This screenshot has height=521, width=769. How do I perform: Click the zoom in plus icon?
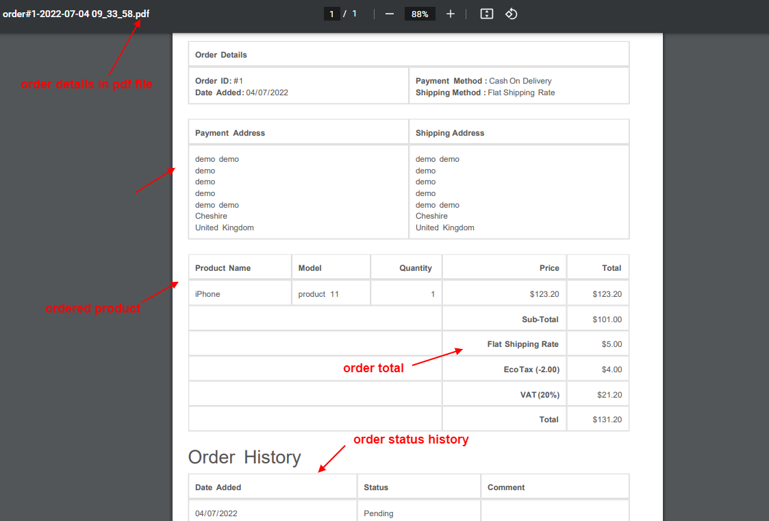click(451, 13)
